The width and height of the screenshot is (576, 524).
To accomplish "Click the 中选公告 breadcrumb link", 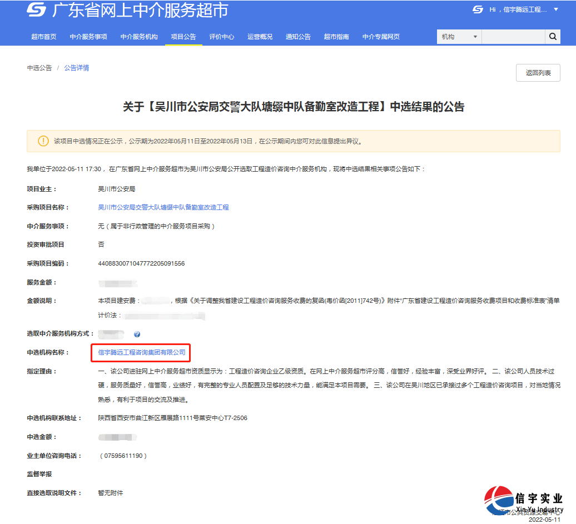I will point(39,67).
